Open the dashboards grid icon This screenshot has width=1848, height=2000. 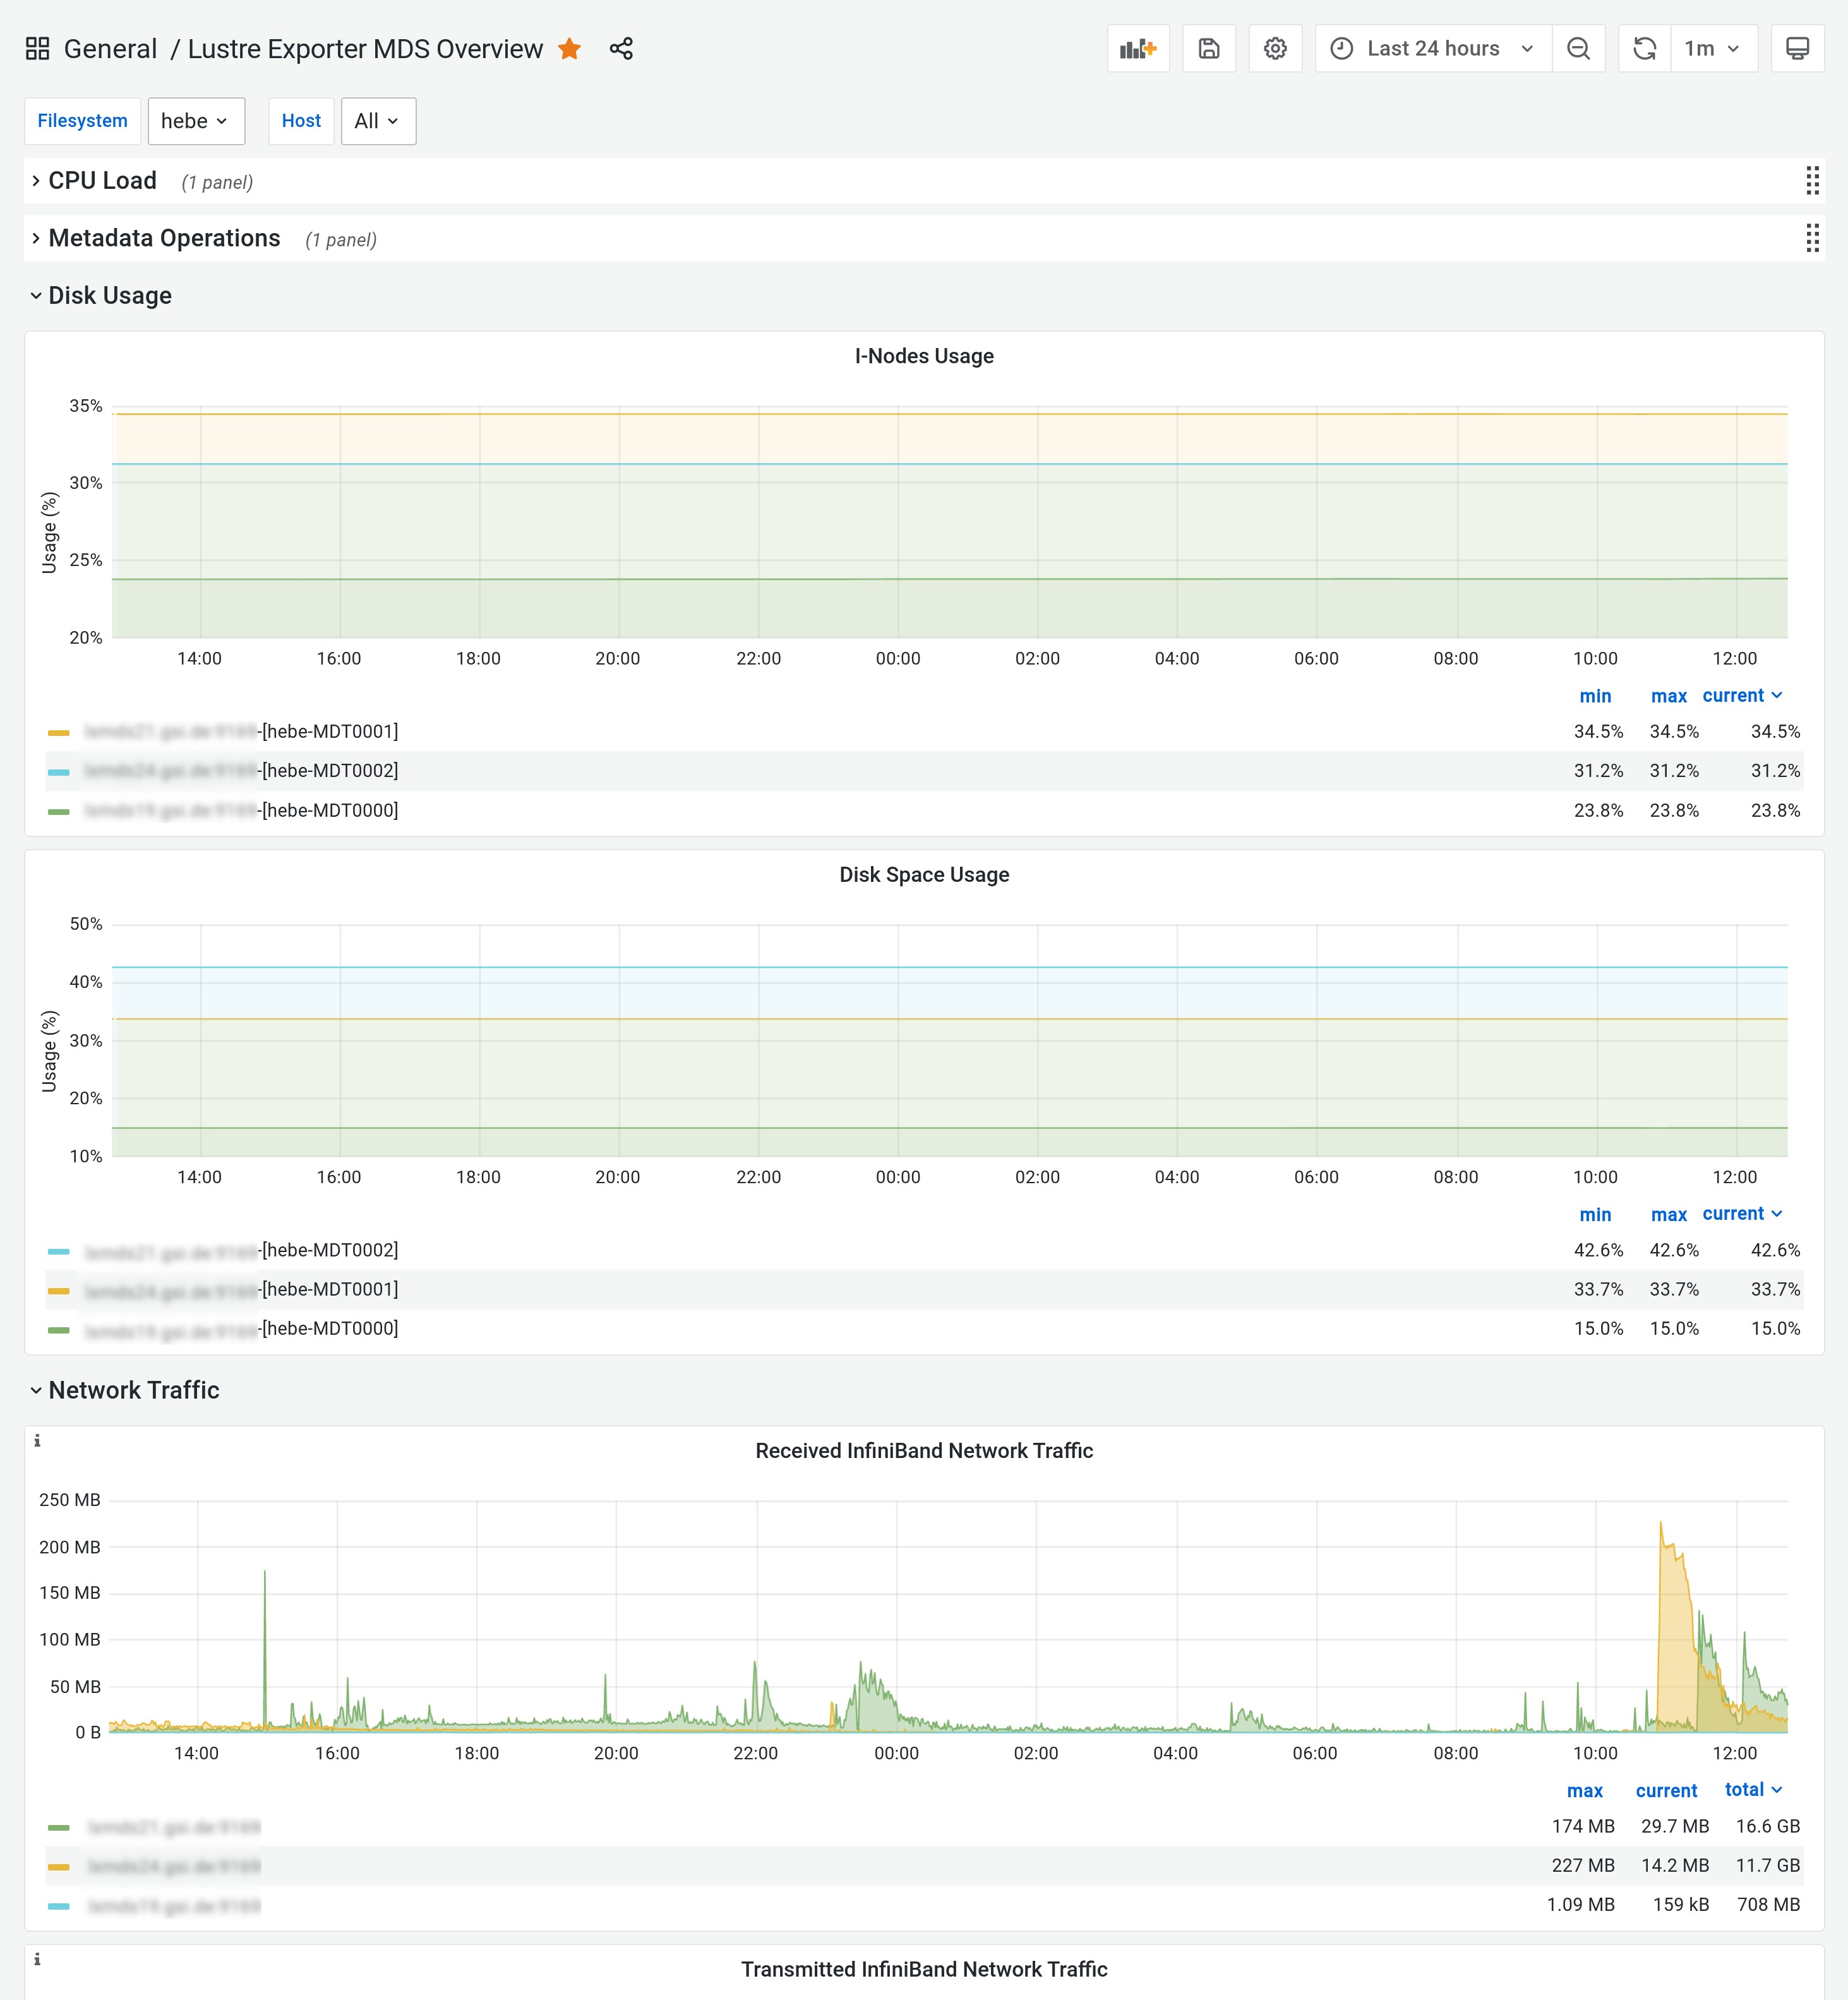(38, 49)
